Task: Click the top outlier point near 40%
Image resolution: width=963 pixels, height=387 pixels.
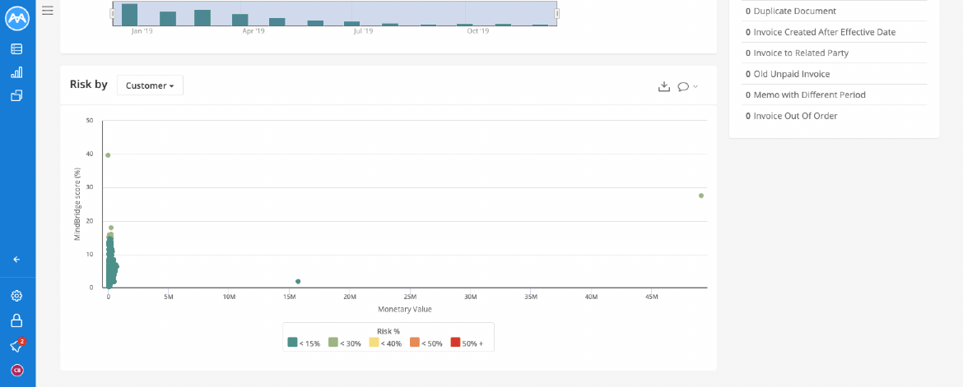Action: tap(108, 155)
